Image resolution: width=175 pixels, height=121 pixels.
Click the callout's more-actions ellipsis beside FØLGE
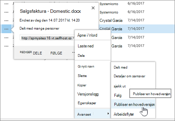pos(73,52)
